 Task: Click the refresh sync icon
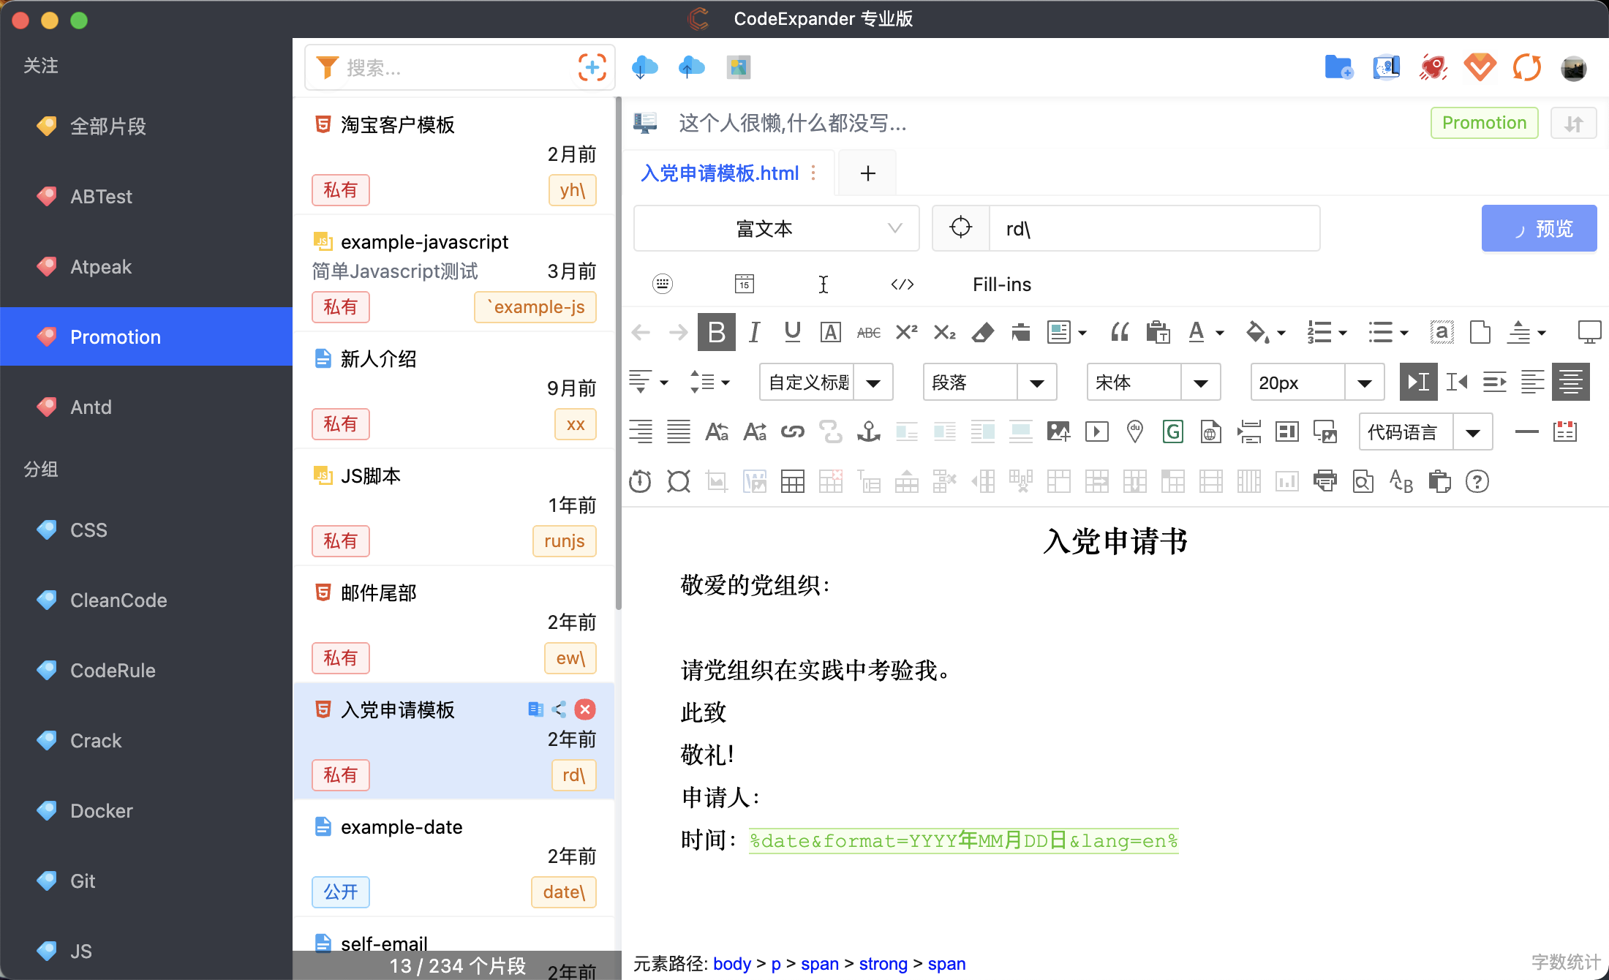pyautogui.click(x=1527, y=68)
